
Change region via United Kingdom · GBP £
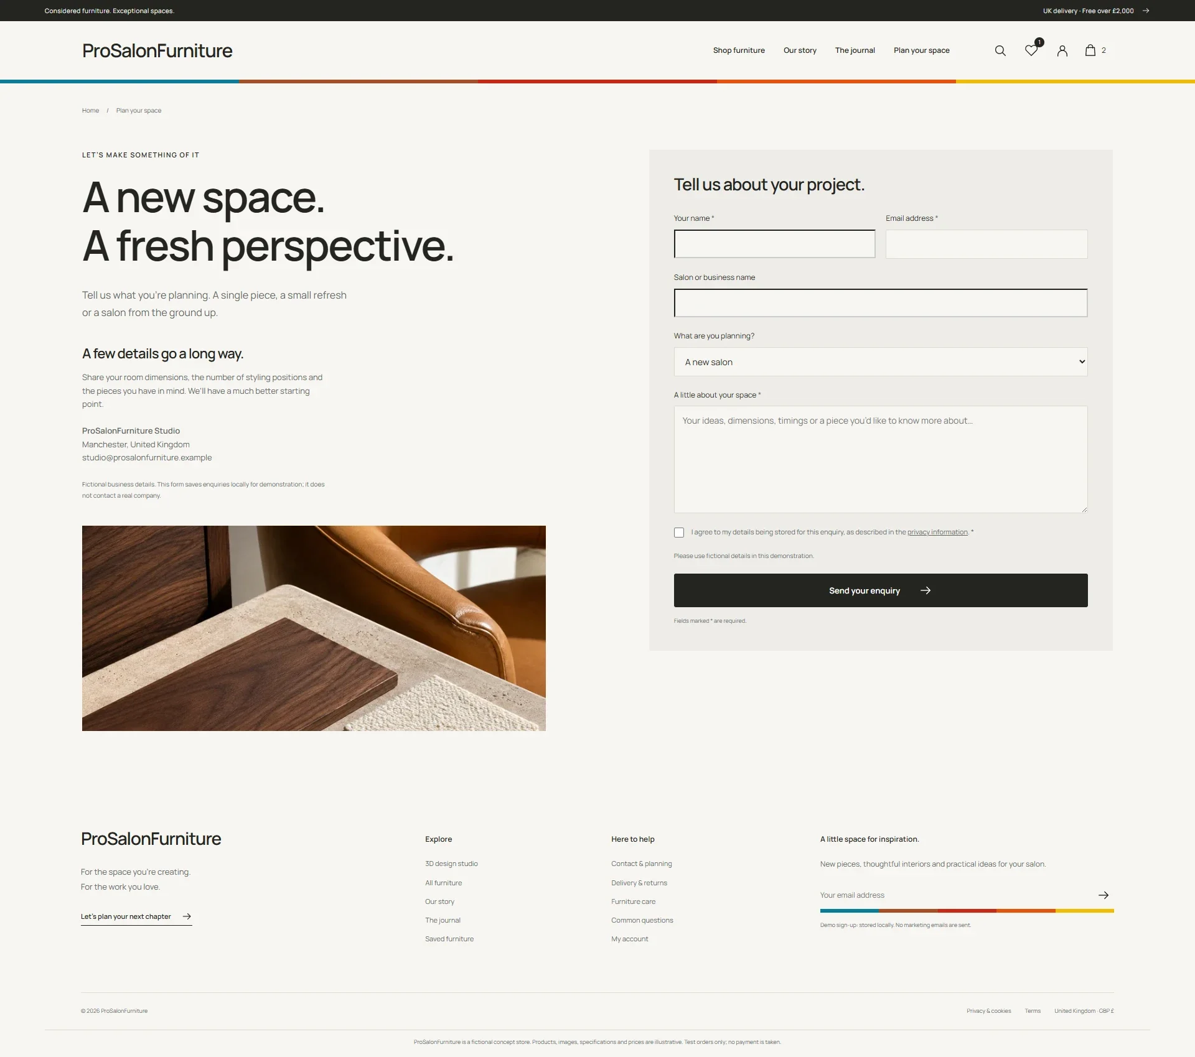[x=1084, y=1011]
